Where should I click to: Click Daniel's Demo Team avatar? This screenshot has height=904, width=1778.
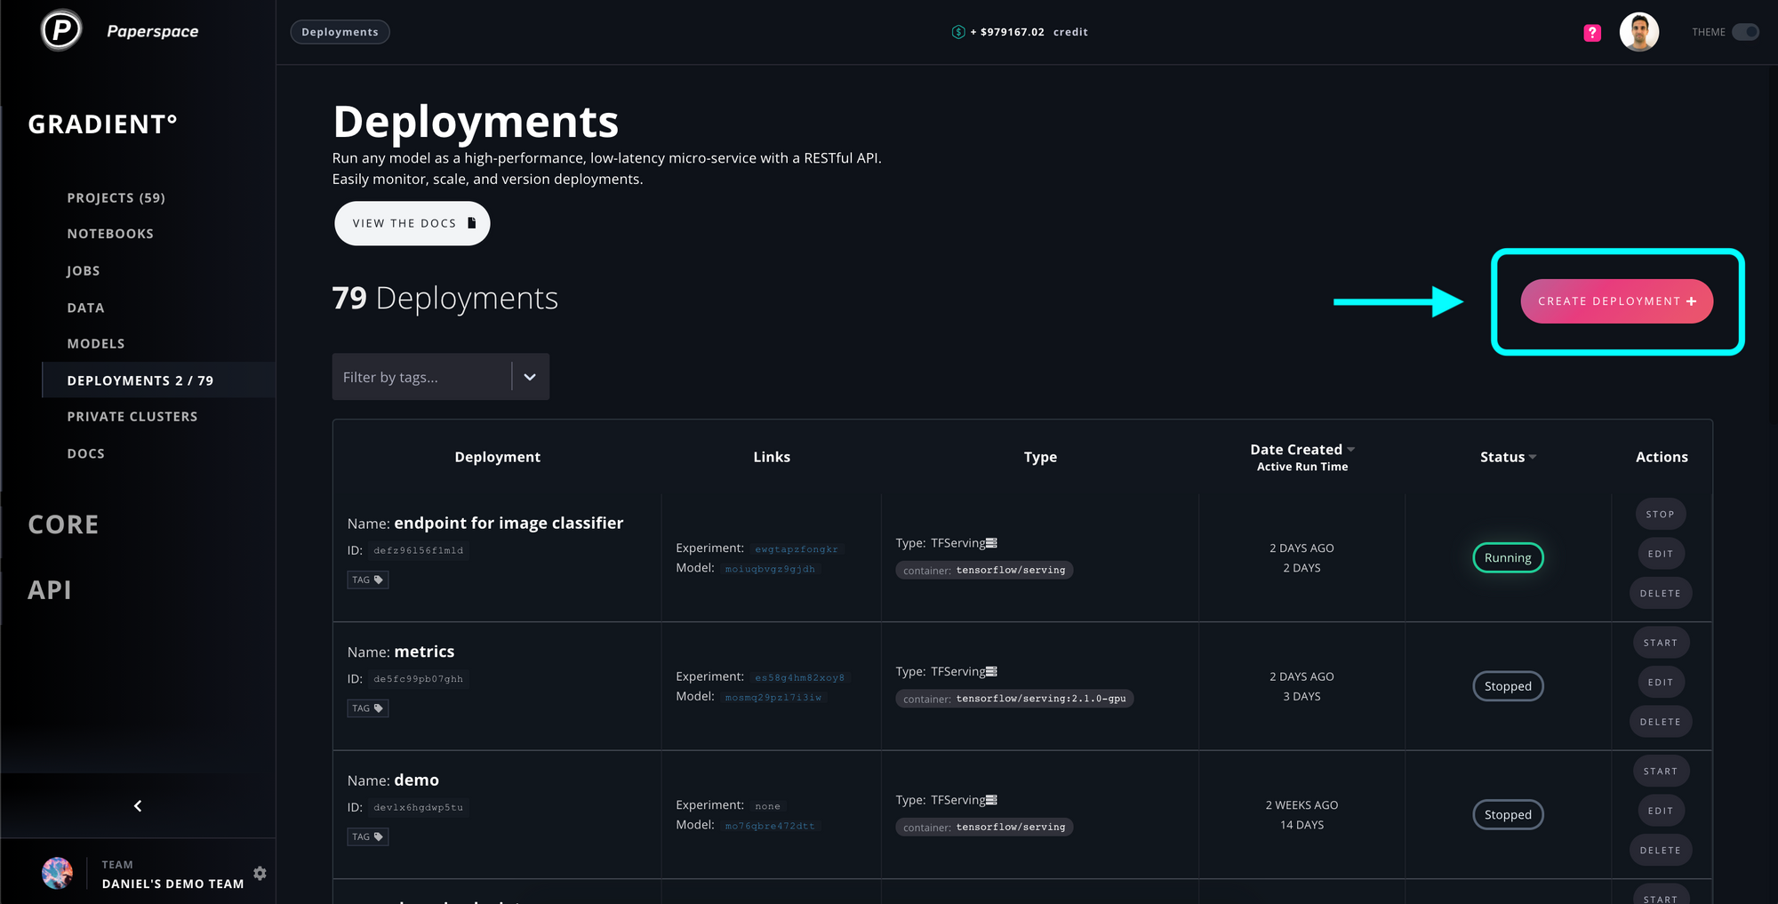pos(57,874)
